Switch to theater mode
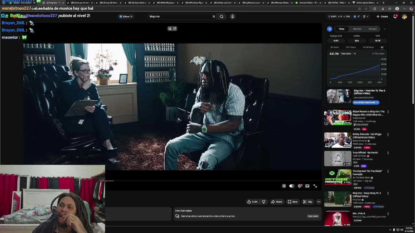The height and width of the screenshot is (233, 415). (x=307, y=186)
